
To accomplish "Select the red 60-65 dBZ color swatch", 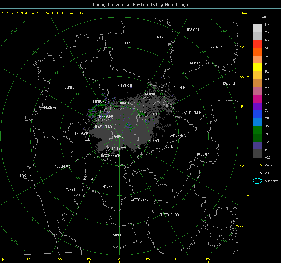I will (257, 44).
